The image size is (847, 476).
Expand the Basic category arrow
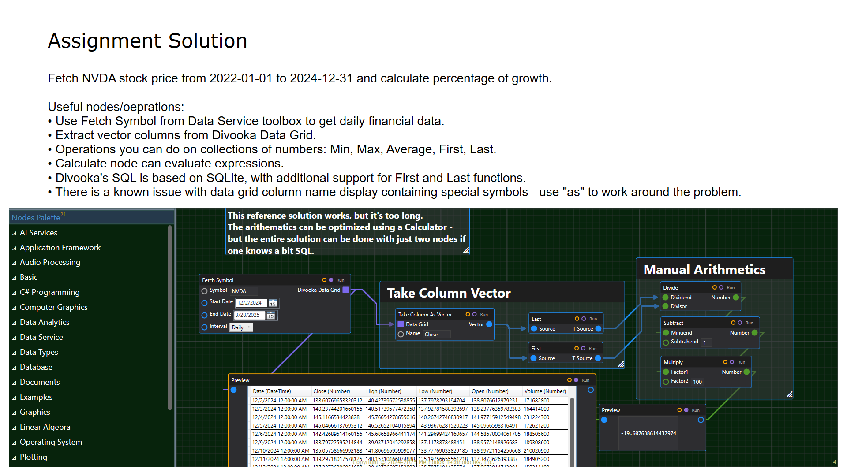pos(14,278)
